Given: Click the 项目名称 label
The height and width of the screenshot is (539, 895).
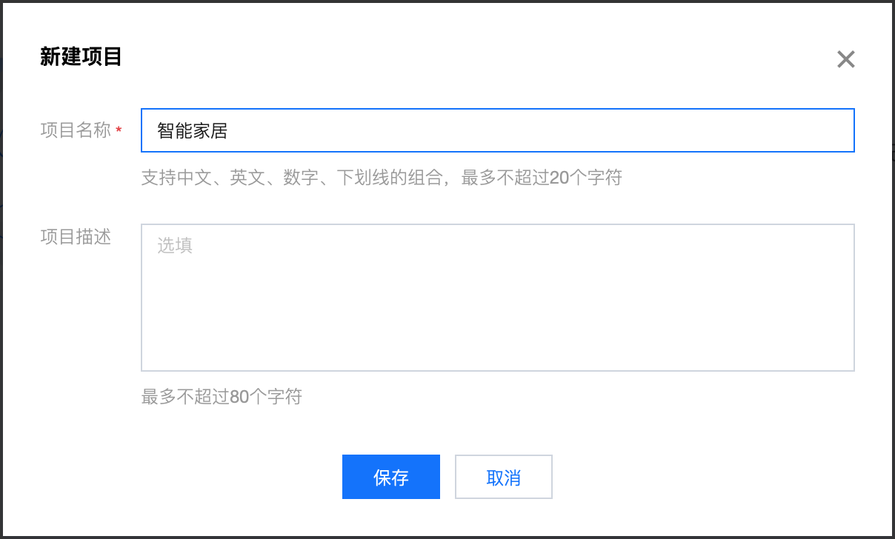Looking at the screenshot, I should pos(76,131).
